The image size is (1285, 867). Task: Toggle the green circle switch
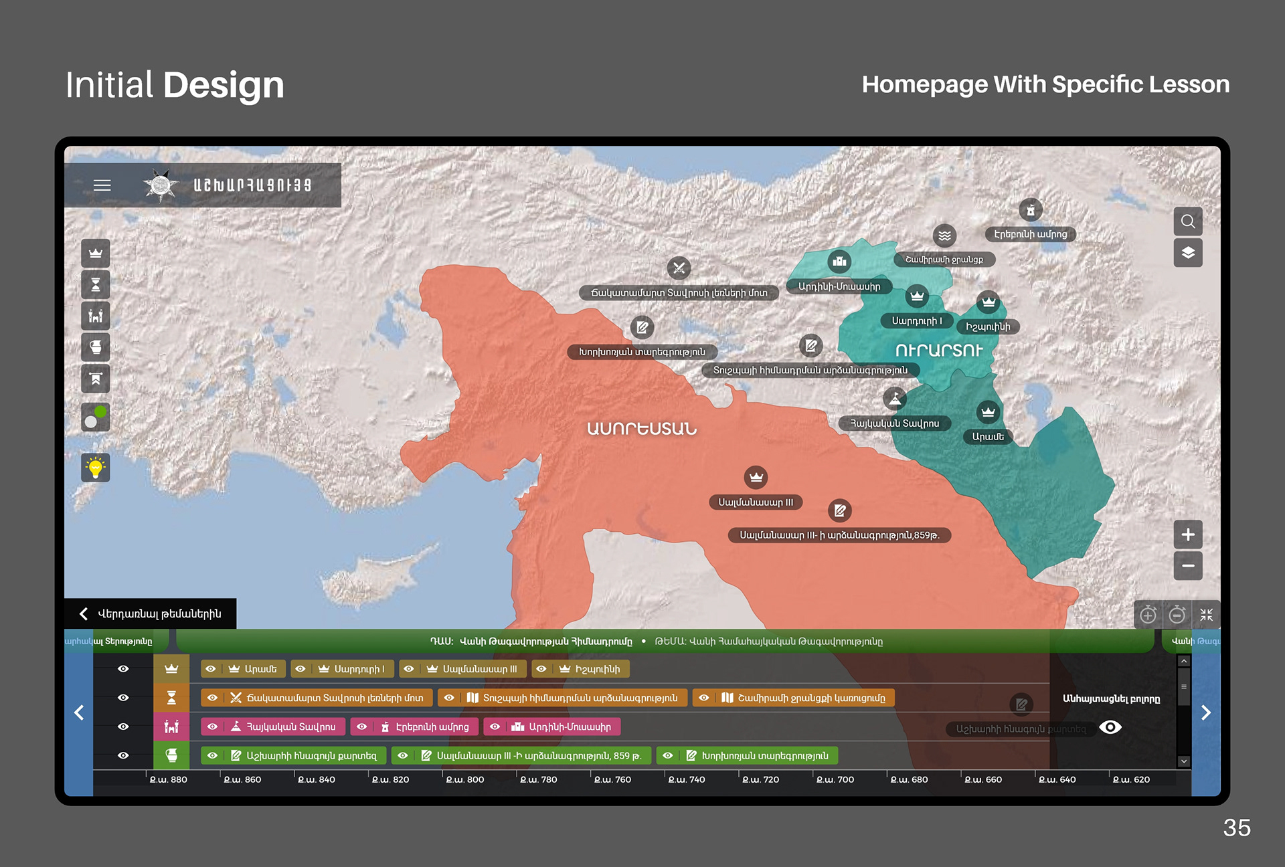click(96, 417)
